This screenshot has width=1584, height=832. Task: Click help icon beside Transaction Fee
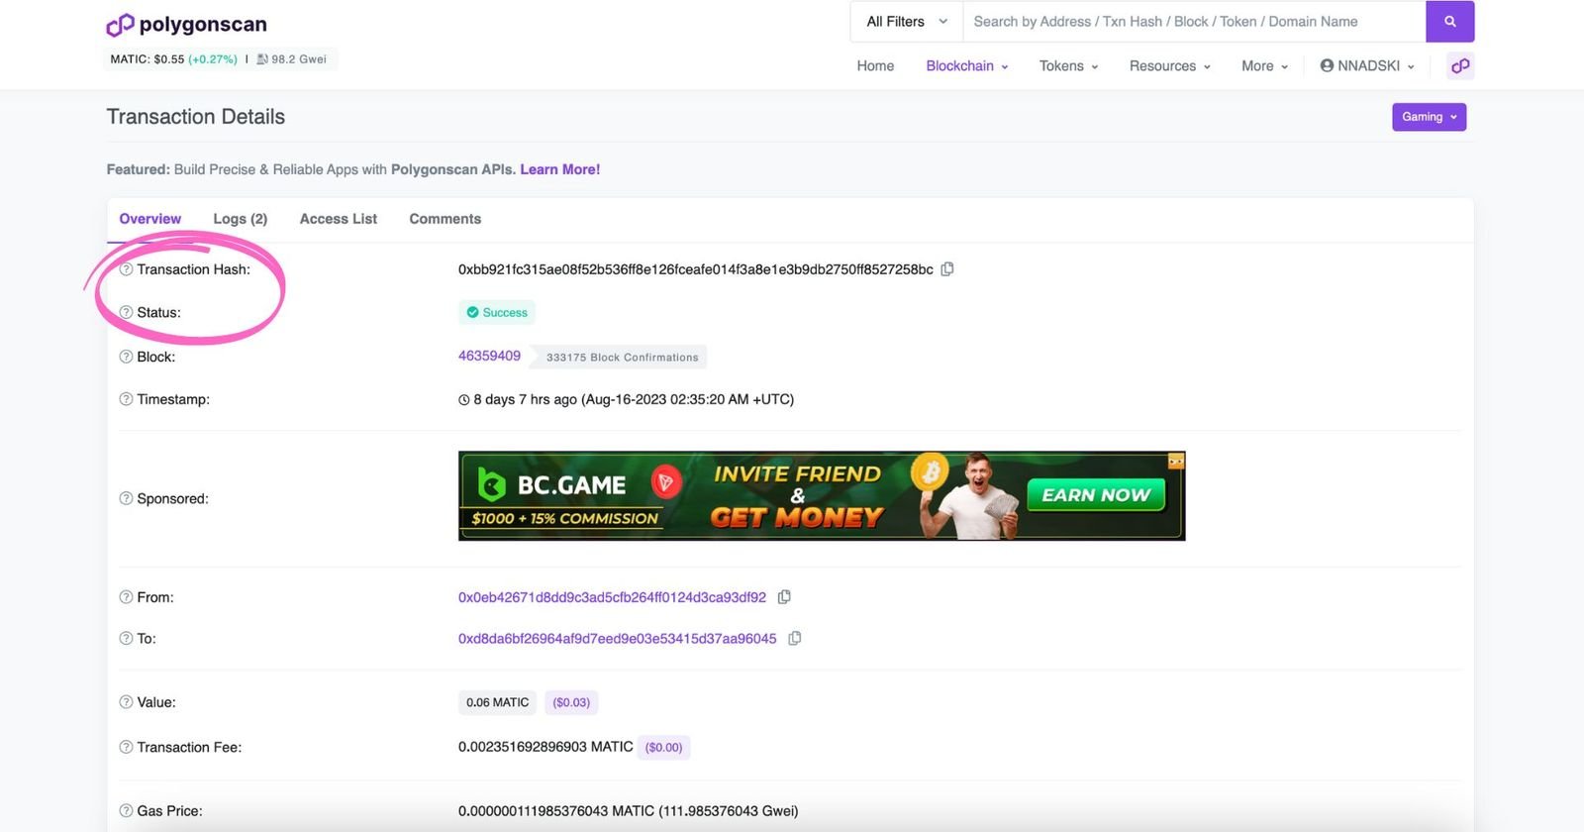126,748
